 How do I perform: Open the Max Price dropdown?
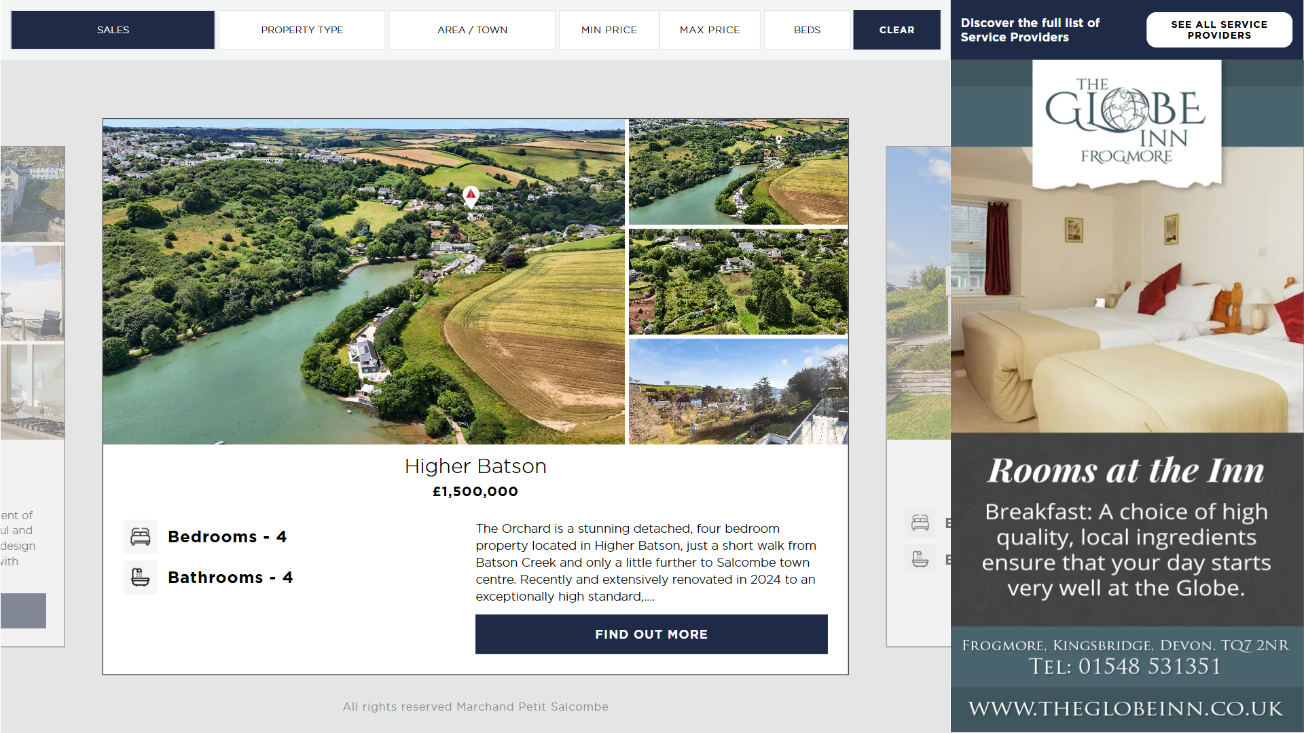[x=710, y=30]
